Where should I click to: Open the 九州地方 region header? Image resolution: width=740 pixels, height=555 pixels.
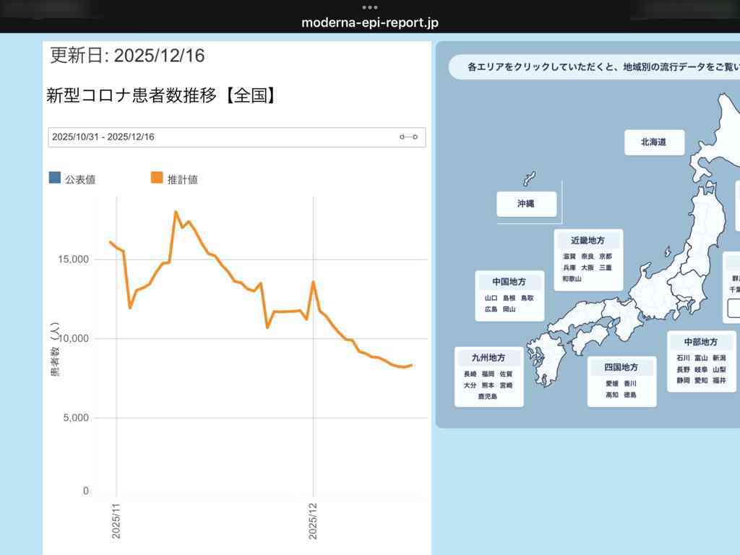[489, 358]
